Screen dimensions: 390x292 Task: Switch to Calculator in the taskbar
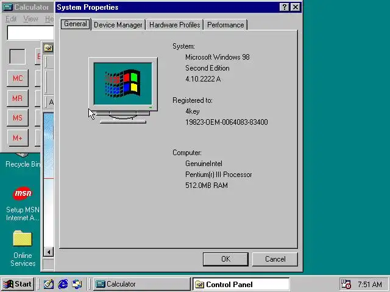click(x=141, y=284)
